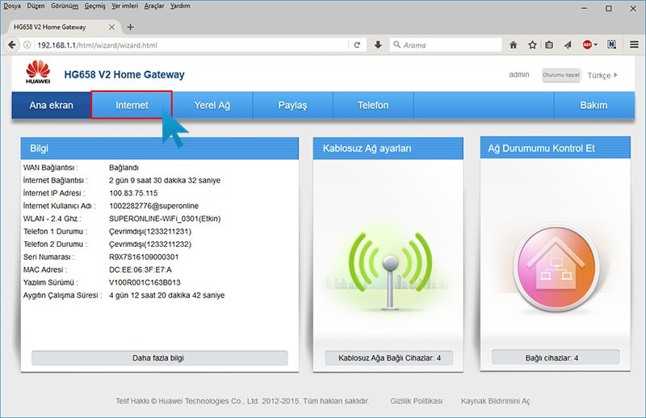The height and width of the screenshot is (418, 646).
Task: Open the Türkçe language selector
Action: point(602,75)
